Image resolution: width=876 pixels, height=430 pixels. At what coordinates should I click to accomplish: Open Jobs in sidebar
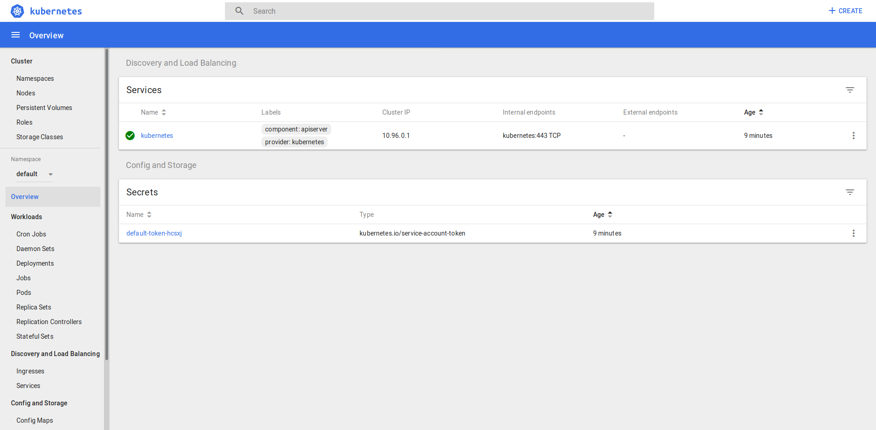pyautogui.click(x=23, y=278)
